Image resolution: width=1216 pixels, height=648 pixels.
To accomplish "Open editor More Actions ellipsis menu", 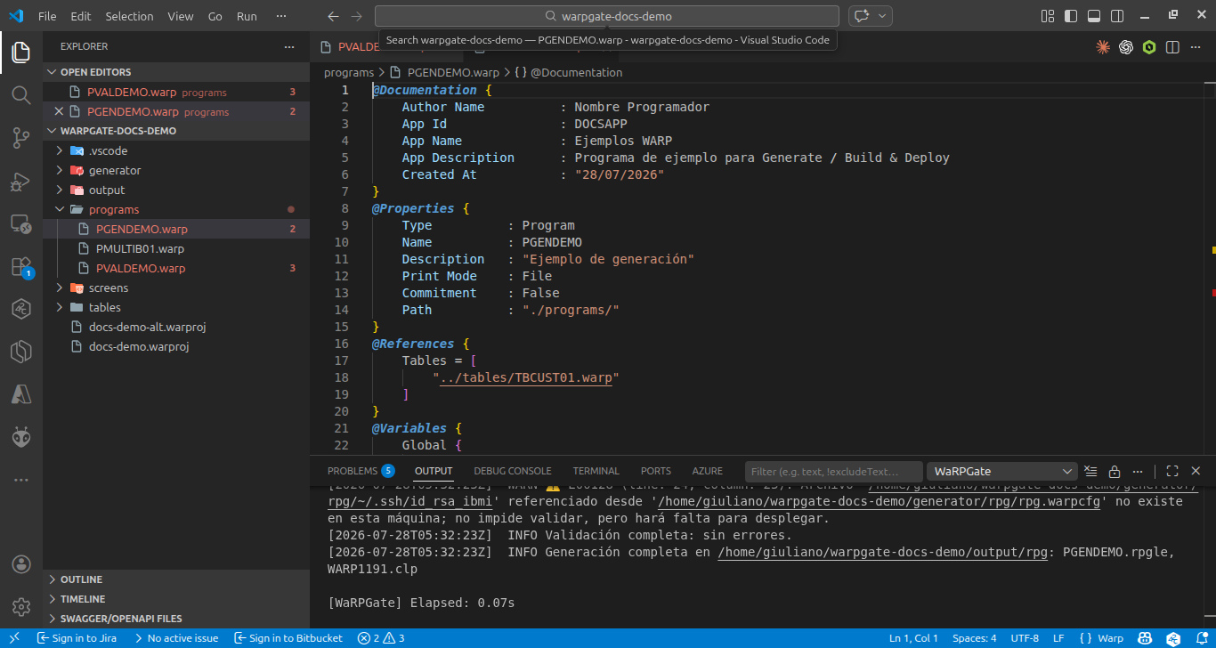I will 1196,47.
